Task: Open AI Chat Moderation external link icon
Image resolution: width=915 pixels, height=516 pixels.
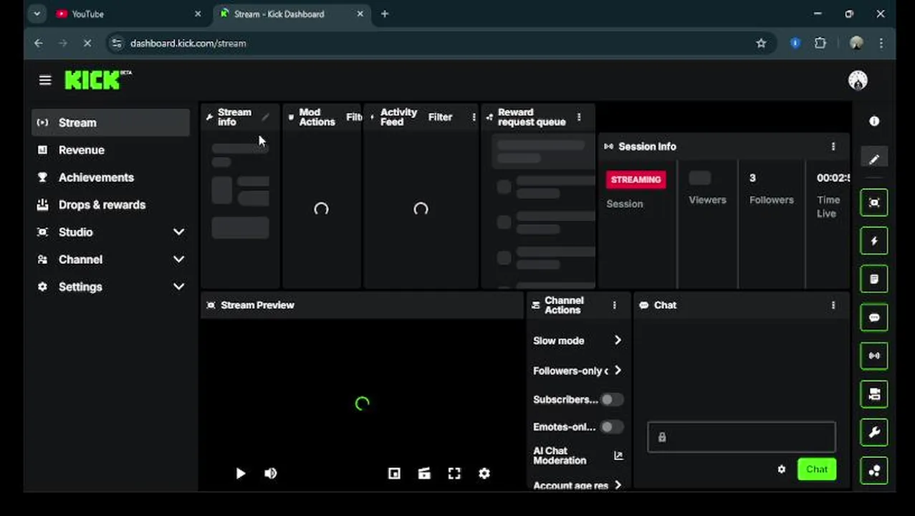Action: tap(618, 456)
